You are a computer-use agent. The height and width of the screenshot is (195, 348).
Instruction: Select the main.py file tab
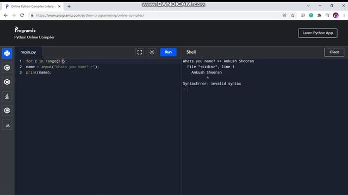(x=28, y=52)
